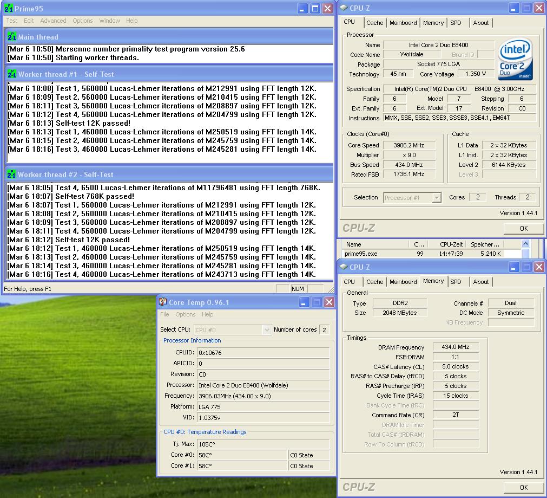Minimize the lower CPU-Z window

pos(513,267)
